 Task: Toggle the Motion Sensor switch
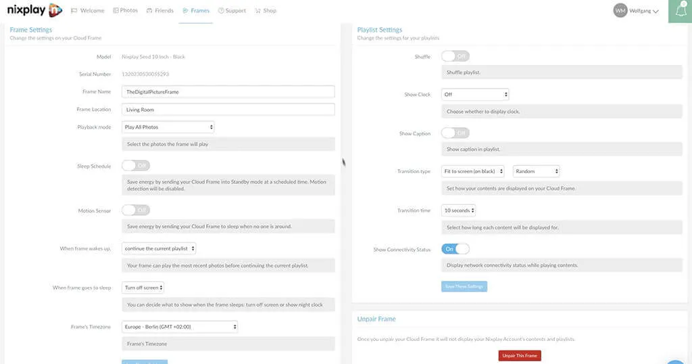click(136, 210)
